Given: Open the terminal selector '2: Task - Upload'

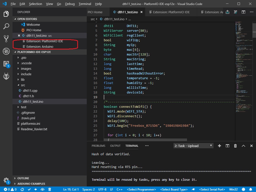Looking at the screenshot, I should pos(193,146).
